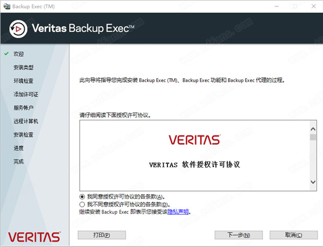323x247 pixels.
Task: Click the license scrollbar down arrow
Action: pos(313,182)
